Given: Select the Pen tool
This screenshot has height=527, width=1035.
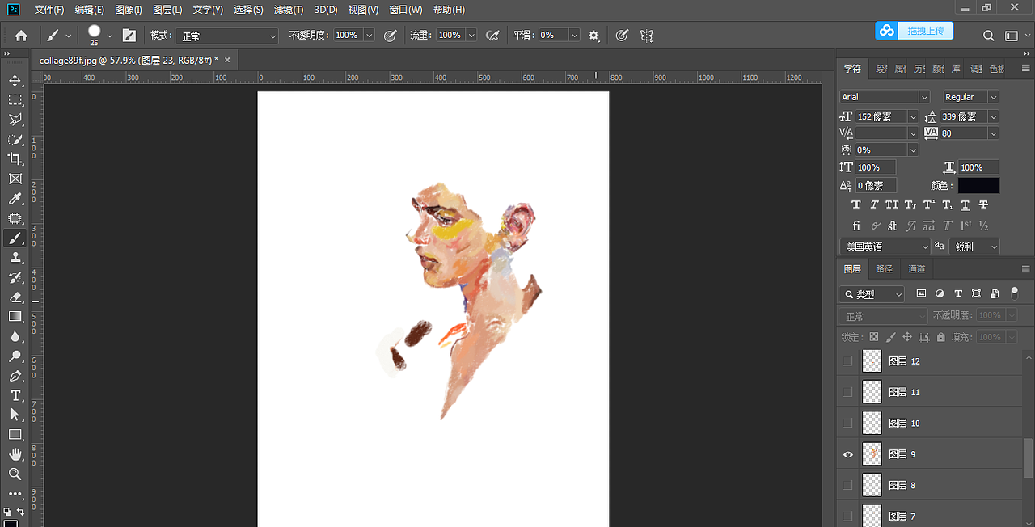Looking at the screenshot, I should [x=15, y=376].
